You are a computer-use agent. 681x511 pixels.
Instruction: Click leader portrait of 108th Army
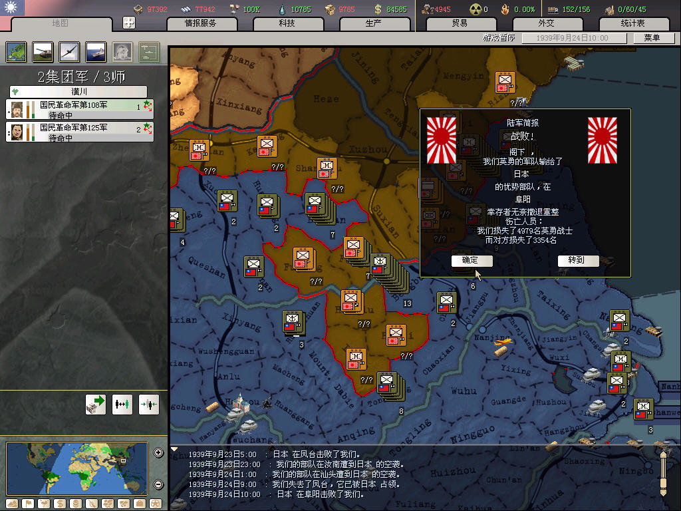click(x=17, y=110)
